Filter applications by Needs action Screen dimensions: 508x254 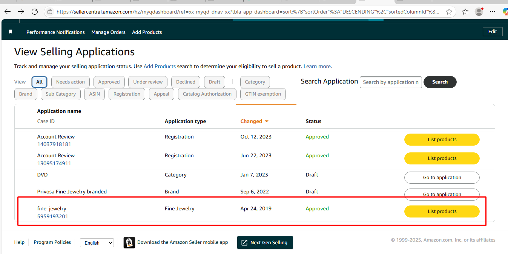click(71, 82)
